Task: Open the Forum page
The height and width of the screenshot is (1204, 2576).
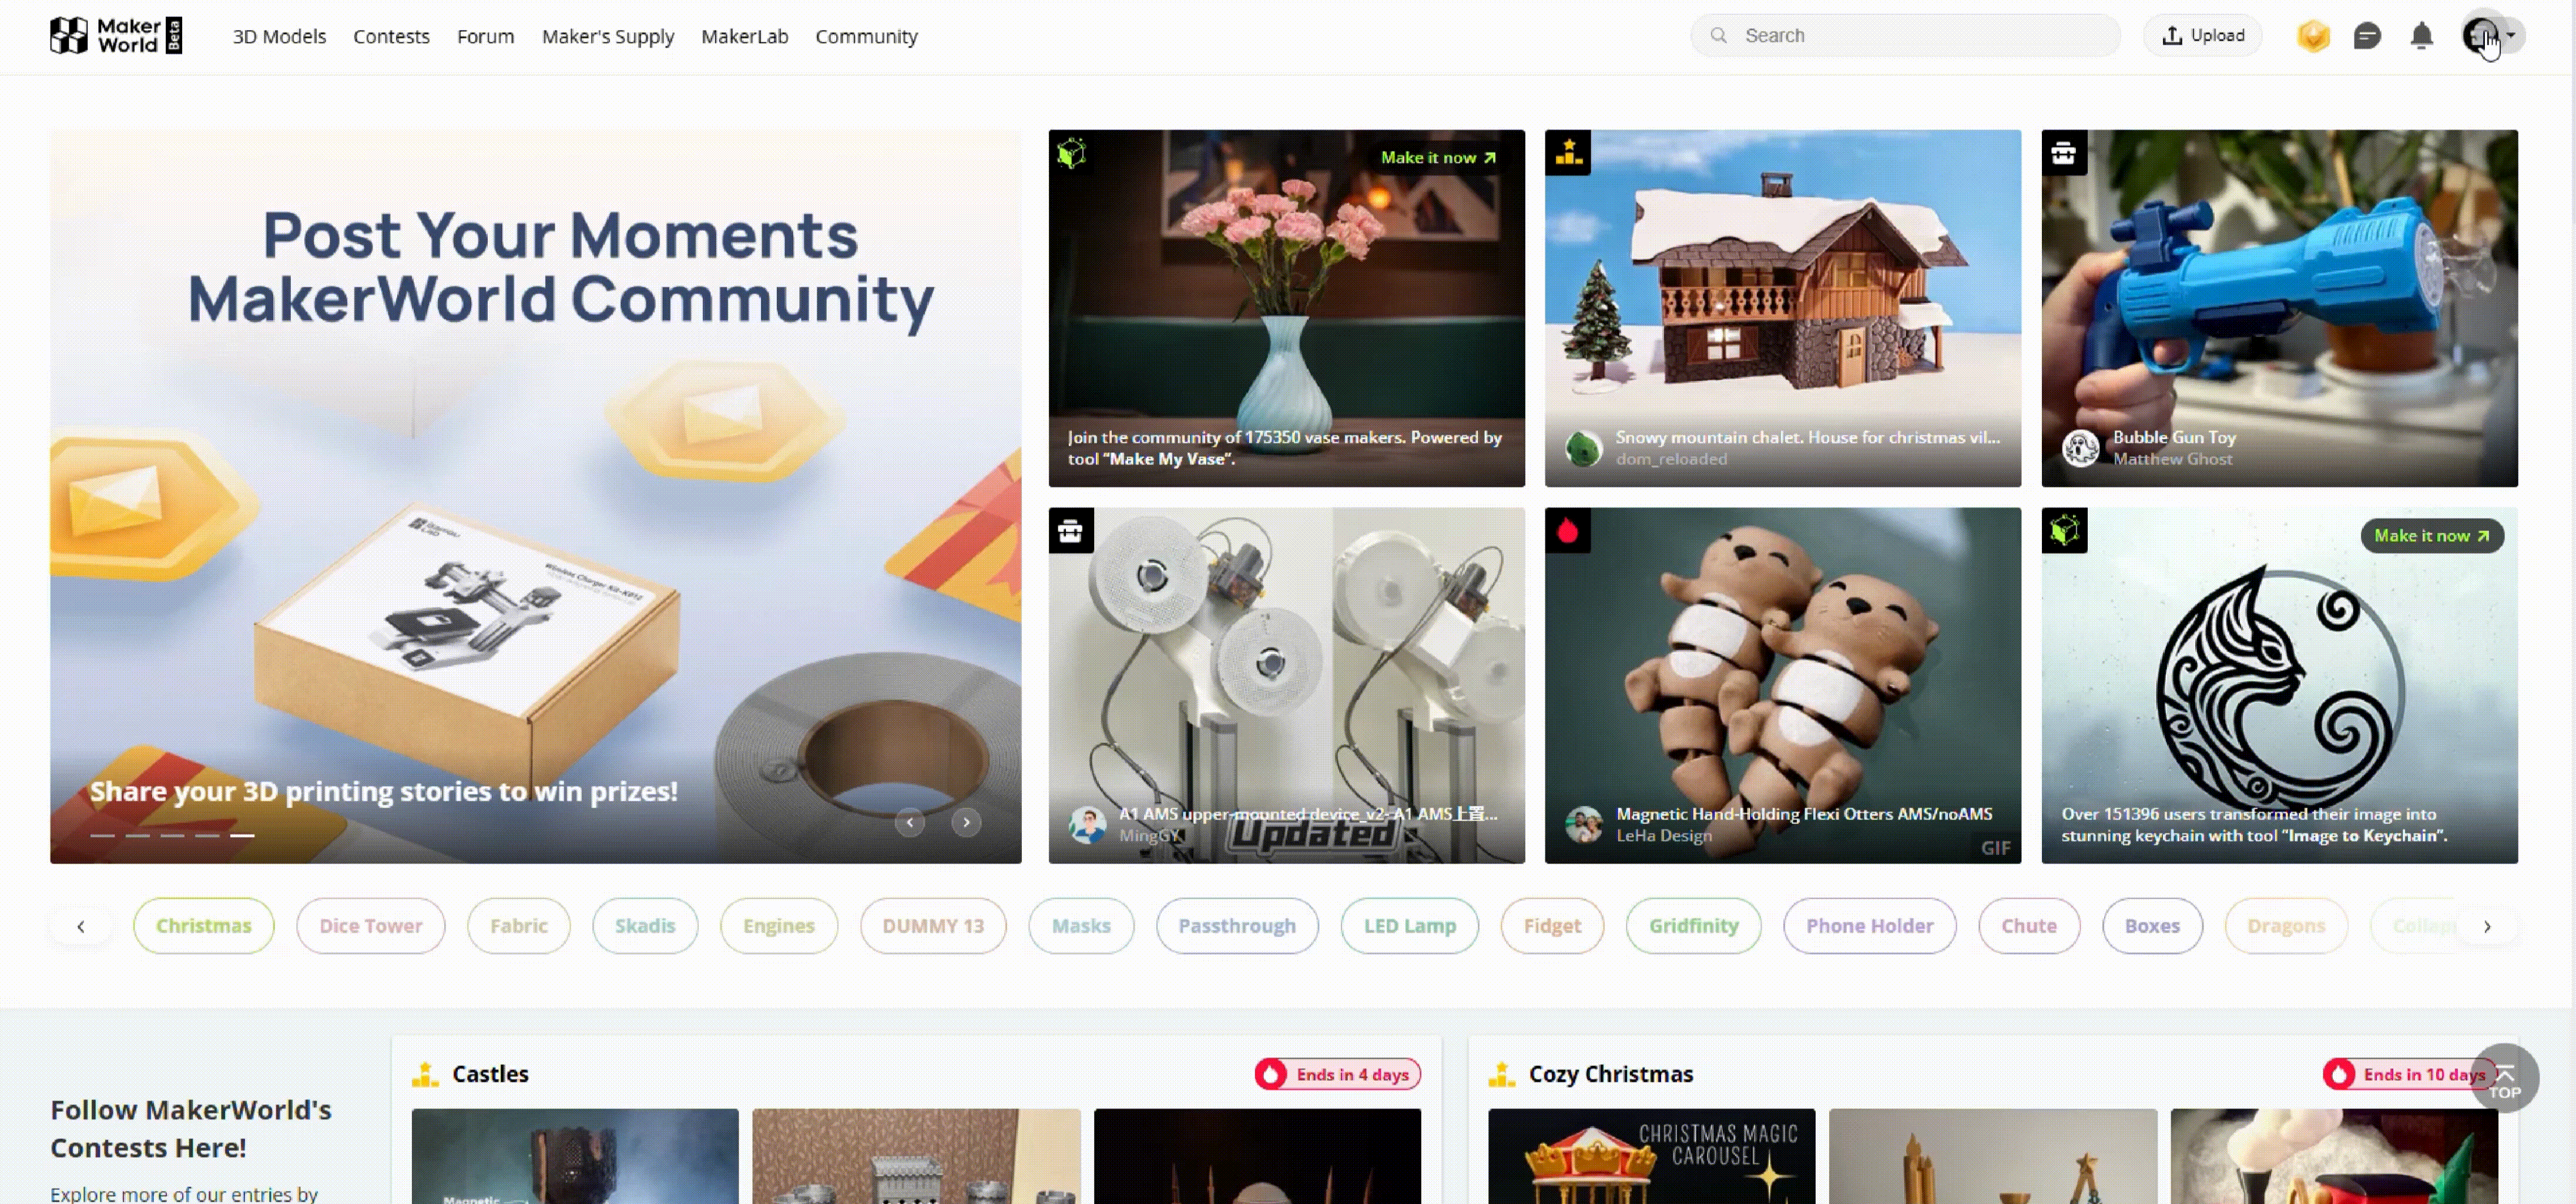Action: (485, 36)
